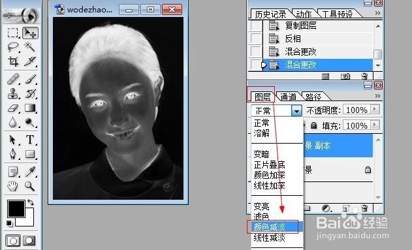412x250 pixels.
Task: Open the 正常 blend mode dropdown arrow
Action: click(x=296, y=111)
